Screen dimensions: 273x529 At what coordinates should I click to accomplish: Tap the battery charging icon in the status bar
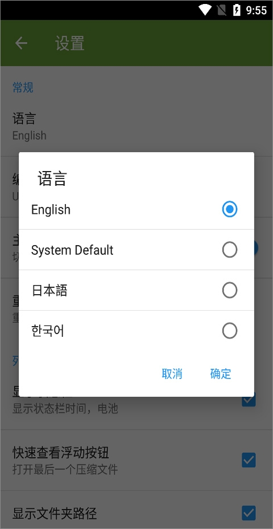[x=237, y=10]
